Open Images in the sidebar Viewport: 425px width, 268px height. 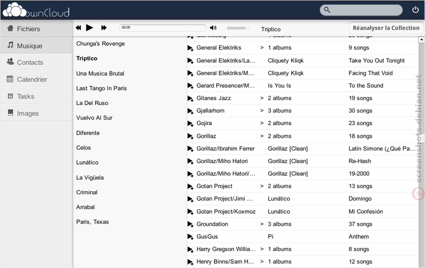pyautogui.click(x=36, y=113)
